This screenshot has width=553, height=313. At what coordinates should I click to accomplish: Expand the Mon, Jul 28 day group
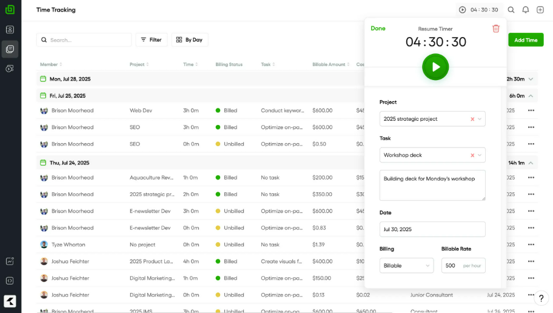click(x=531, y=79)
